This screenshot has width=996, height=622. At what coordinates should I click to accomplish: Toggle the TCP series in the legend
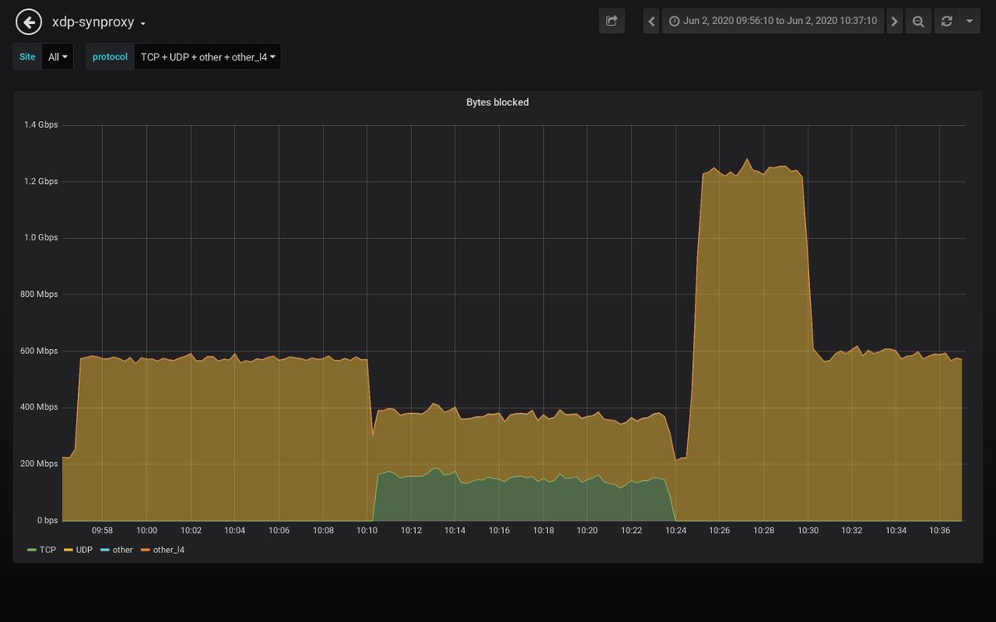click(46, 549)
